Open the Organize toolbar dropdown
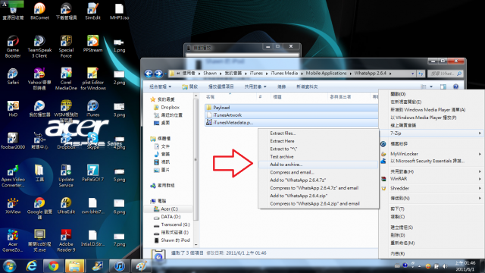Viewport: 485px width, 273px height. (160, 86)
